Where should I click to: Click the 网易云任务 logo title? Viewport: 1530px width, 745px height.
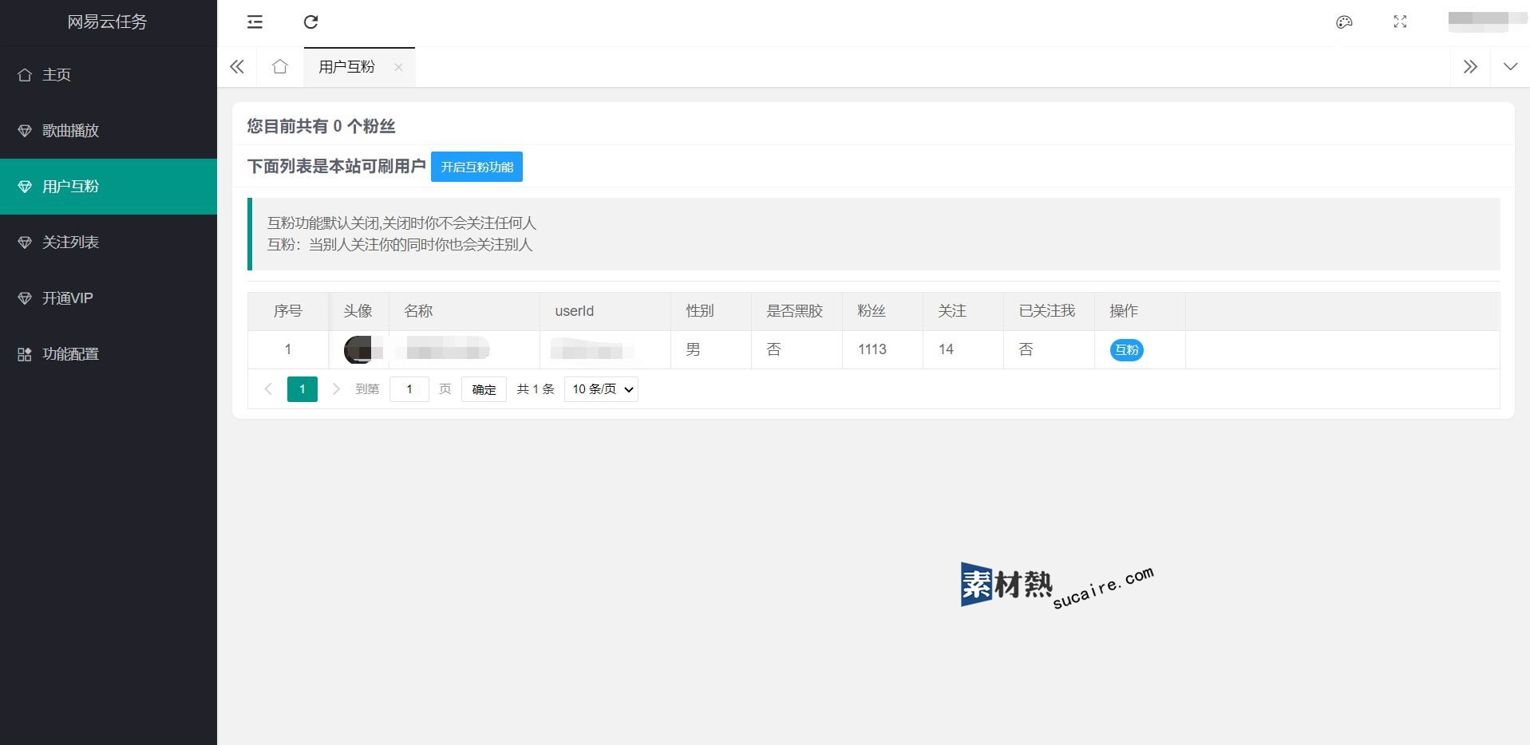pos(108,22)
